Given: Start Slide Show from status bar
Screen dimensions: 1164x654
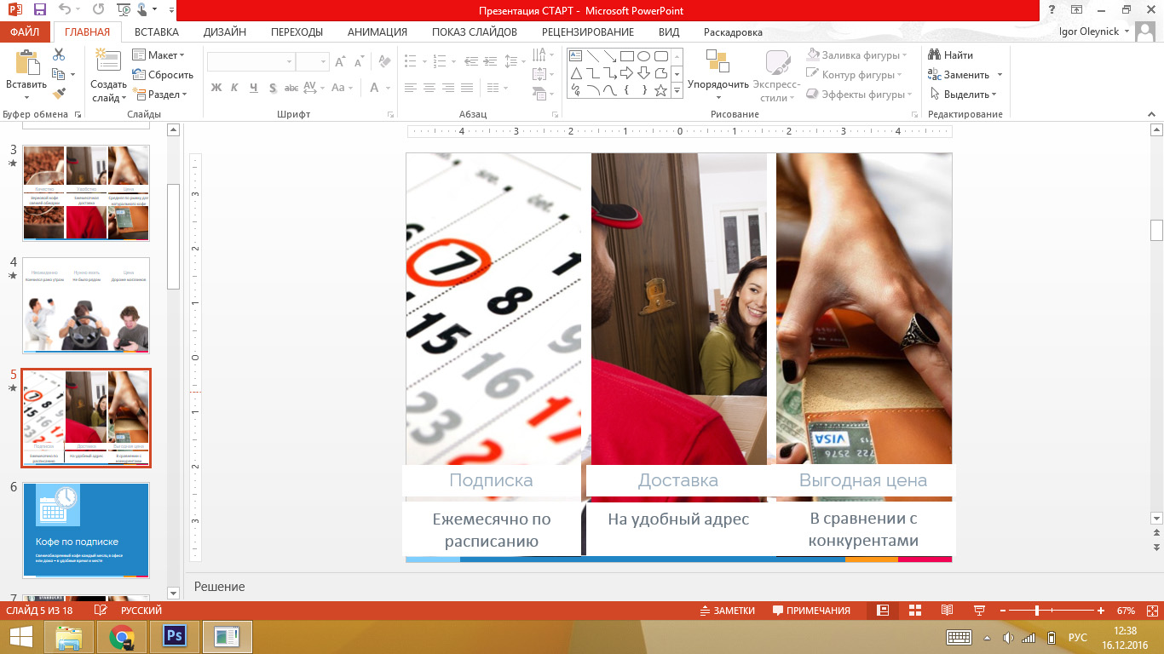Looking at the screenshot, I should pyautogui.click(x=979, y=611).
